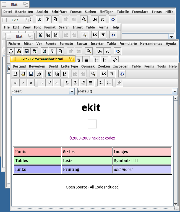Click Find magnifier icon in English window
This screenshot has height=212, width=180.
click(84, 35)
